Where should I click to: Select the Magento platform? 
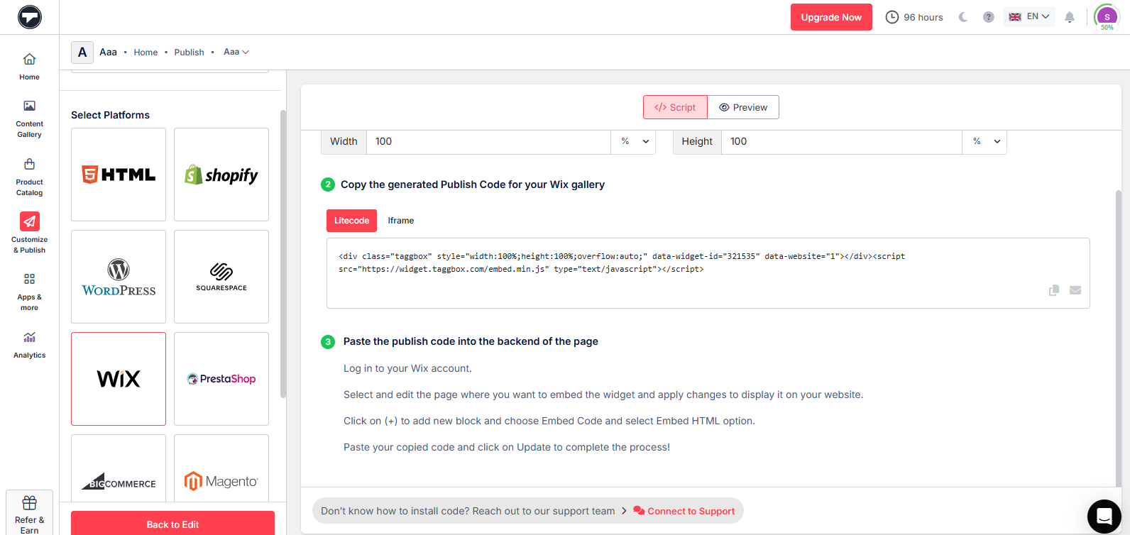pos(221,469)
